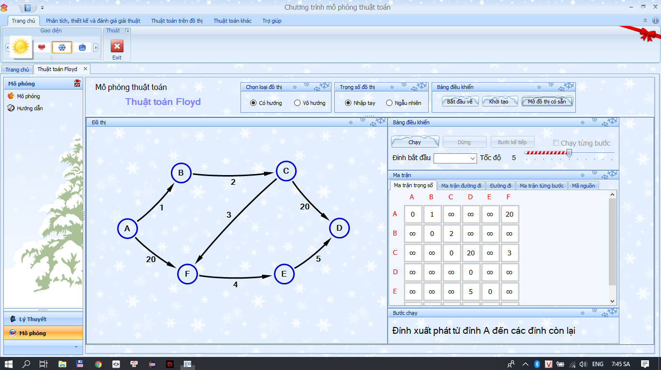Enable the Chạy từng bước checkbox
Image resolution: width=661 pixels, height=370 pixels.
(556, 143)
